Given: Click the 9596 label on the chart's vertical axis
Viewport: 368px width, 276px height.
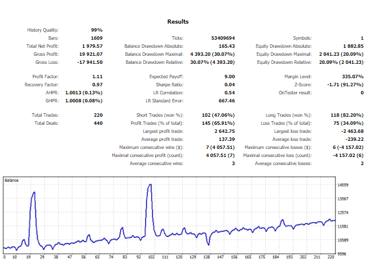Looking at the screenshot, I should point(342,253).
